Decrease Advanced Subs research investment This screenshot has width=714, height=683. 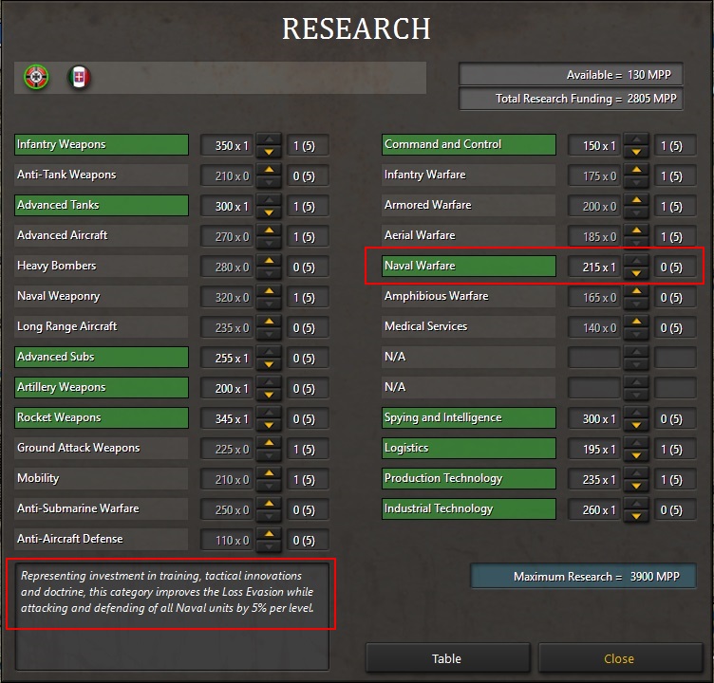point(269,364)
